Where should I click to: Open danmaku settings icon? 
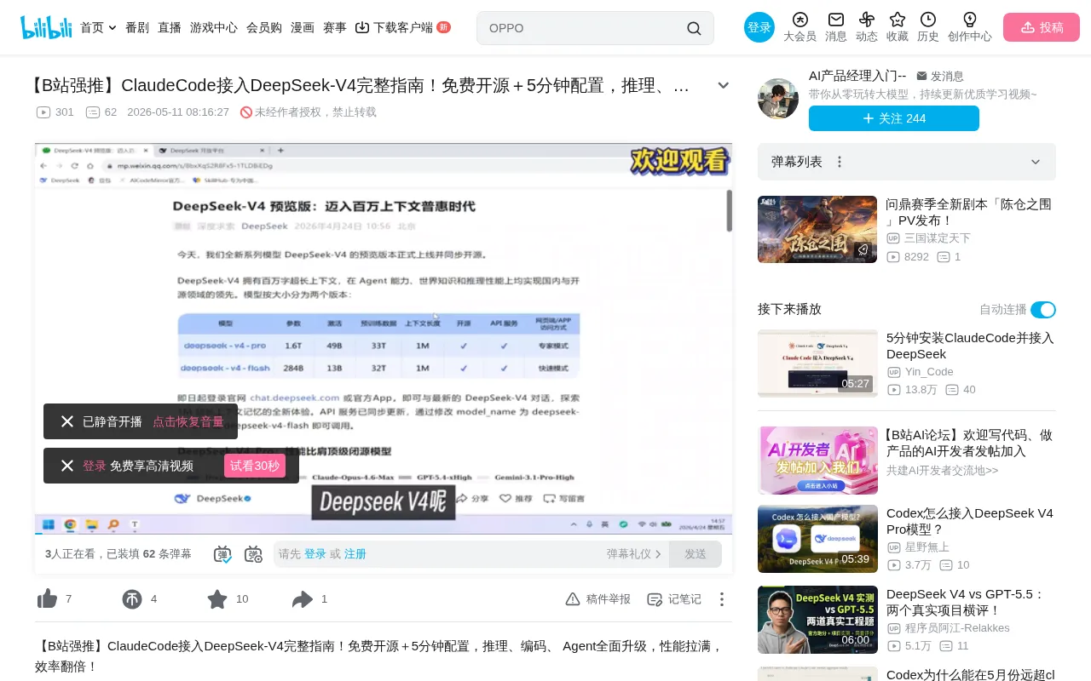[x=253, y=554]
